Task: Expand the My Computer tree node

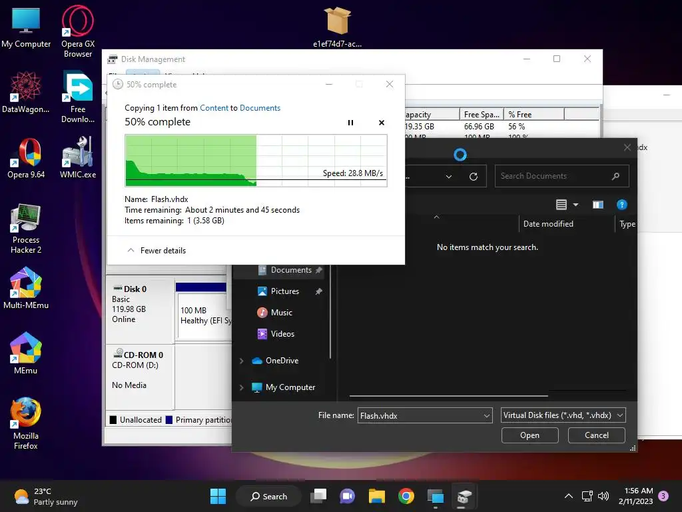Action: (241, 387)
